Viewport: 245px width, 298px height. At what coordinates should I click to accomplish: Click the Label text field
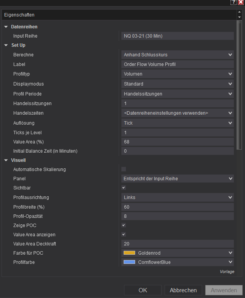coord(178,64)
